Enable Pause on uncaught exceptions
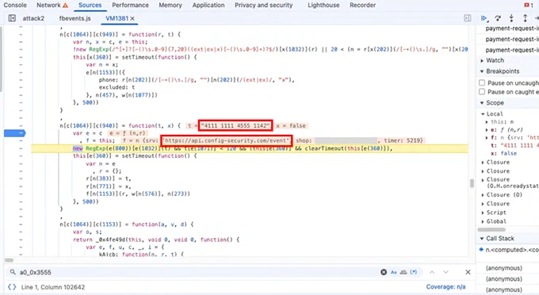 pyautogui.click(x=482, y=82)
